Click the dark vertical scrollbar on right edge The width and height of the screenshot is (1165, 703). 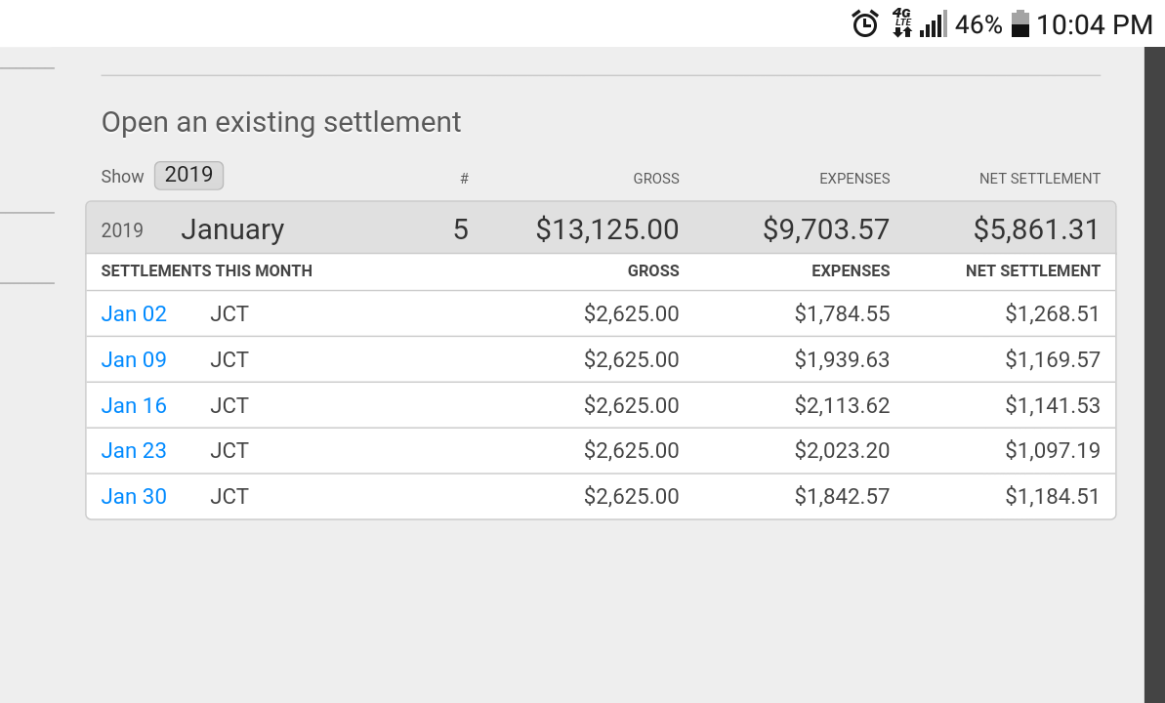pos(1154,375)
